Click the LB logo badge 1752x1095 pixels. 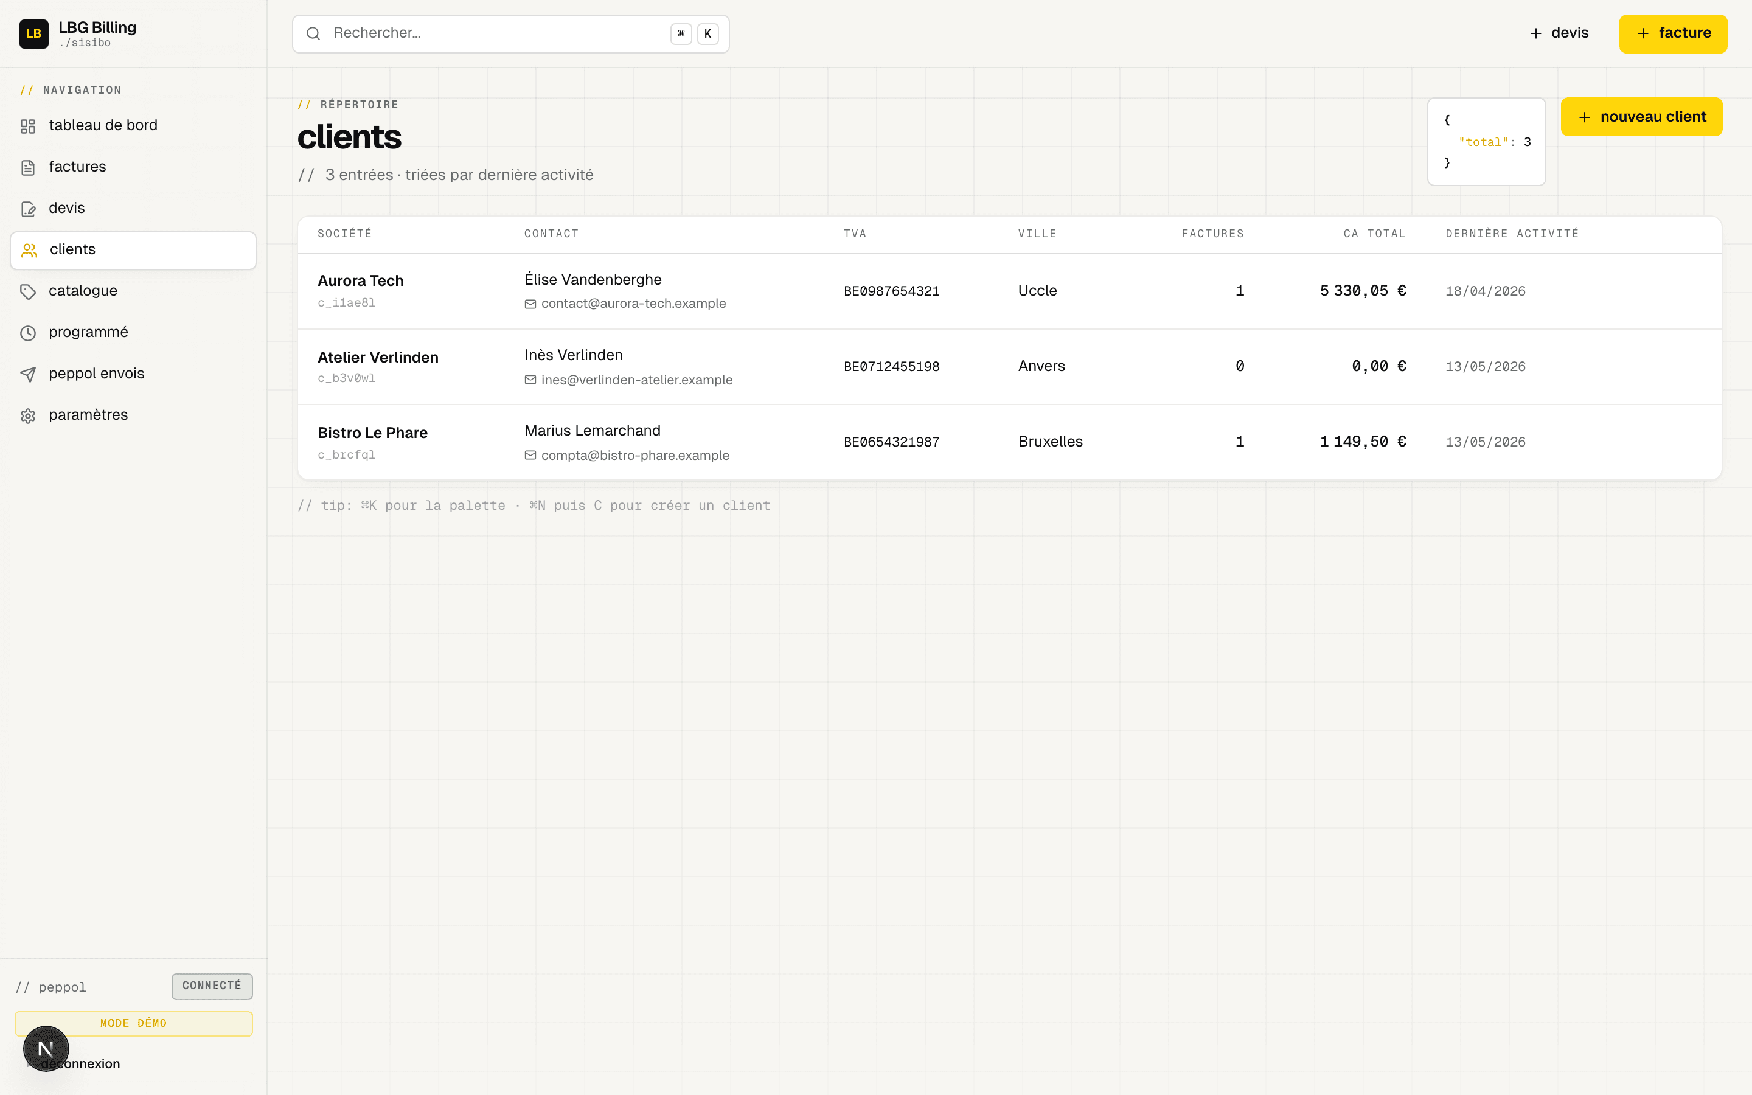pos(34,33)
